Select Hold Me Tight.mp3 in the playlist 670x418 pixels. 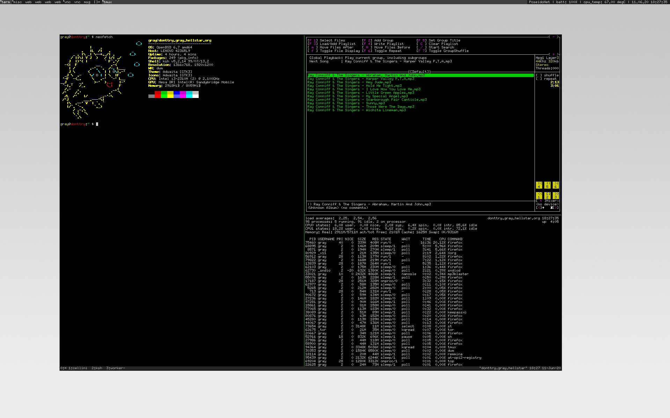[x=354, y=86]
